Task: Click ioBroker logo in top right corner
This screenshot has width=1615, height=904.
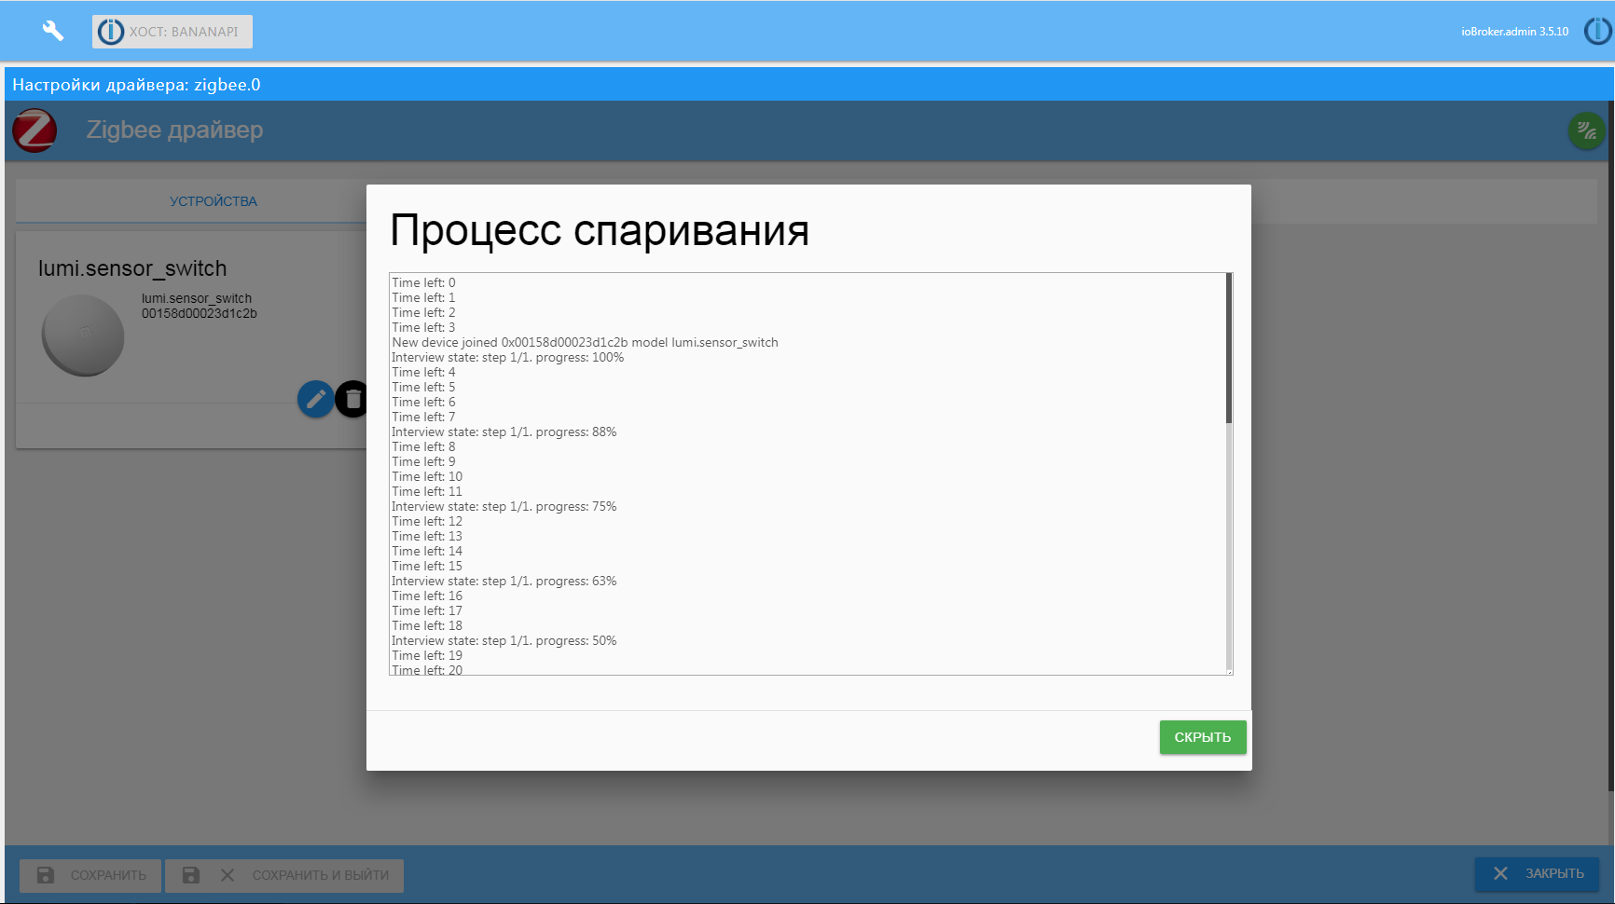Action: pyautogui.click(x=1598, y=31)
